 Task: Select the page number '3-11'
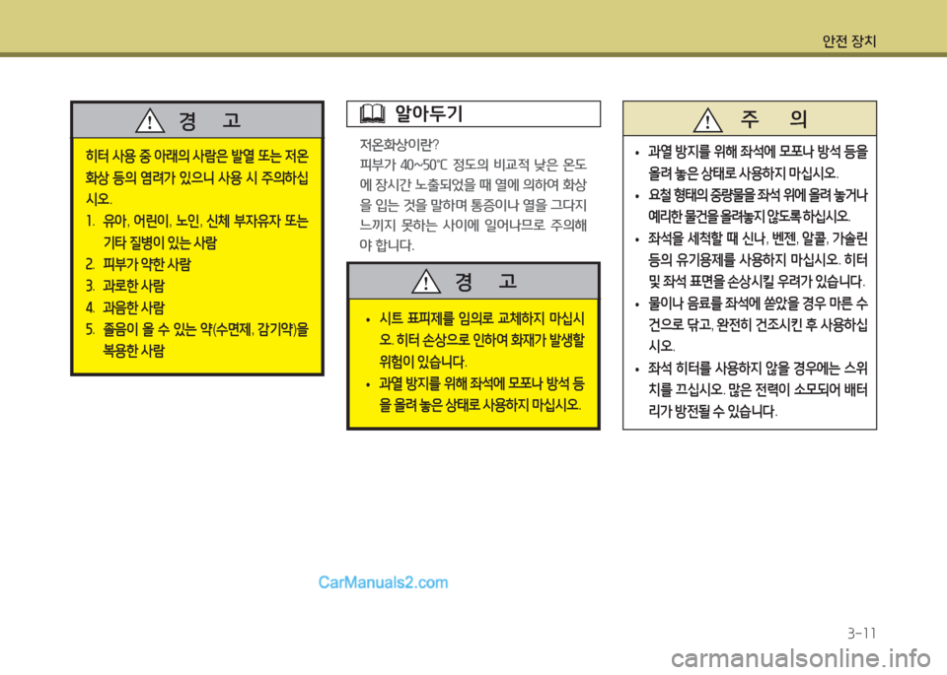[x=861, y=633]
